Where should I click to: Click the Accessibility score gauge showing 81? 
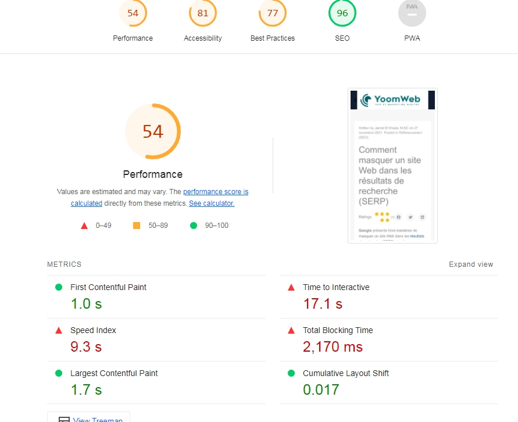pyautogui.click(x=203, y=13)
